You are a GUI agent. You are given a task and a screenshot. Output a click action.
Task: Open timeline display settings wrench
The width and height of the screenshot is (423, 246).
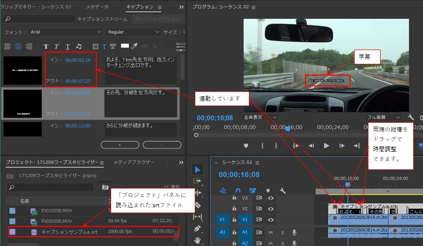point(283,191)
